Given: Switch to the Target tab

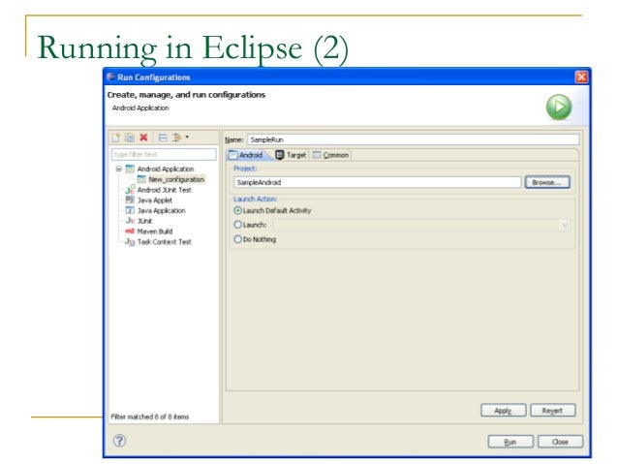Looking at the screenshot, I should 291,155.
